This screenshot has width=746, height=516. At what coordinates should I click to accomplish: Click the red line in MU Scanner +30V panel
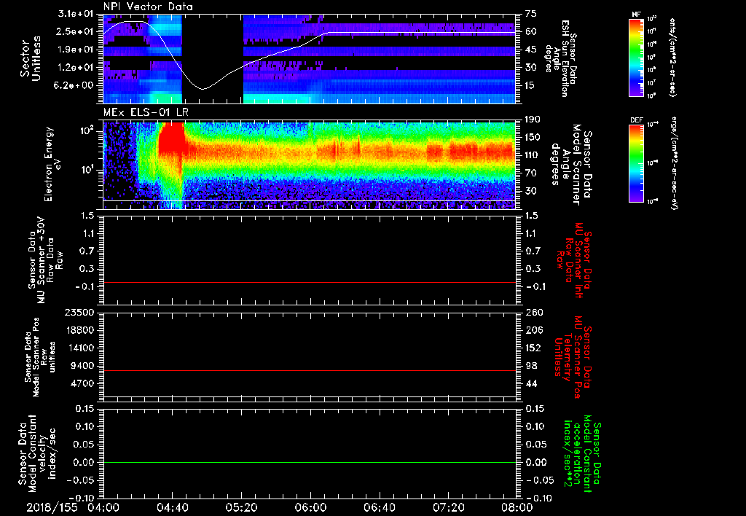309,283
